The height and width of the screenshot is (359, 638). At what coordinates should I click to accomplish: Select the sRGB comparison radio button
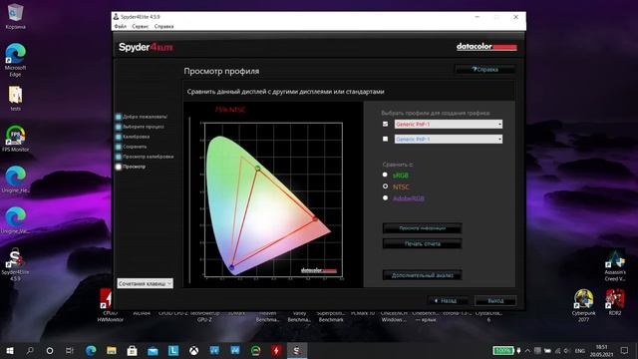[385, 175]
